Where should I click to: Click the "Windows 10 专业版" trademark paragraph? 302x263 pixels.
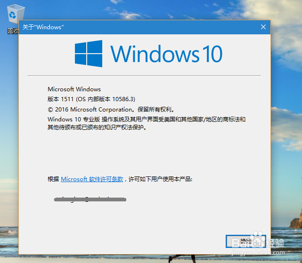147,123
